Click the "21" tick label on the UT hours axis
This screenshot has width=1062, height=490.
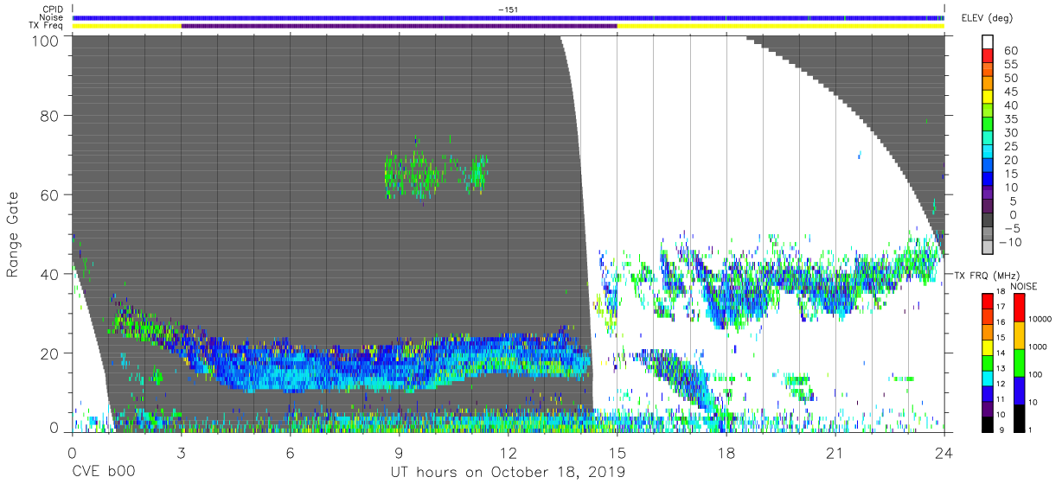tap(835, 452)
